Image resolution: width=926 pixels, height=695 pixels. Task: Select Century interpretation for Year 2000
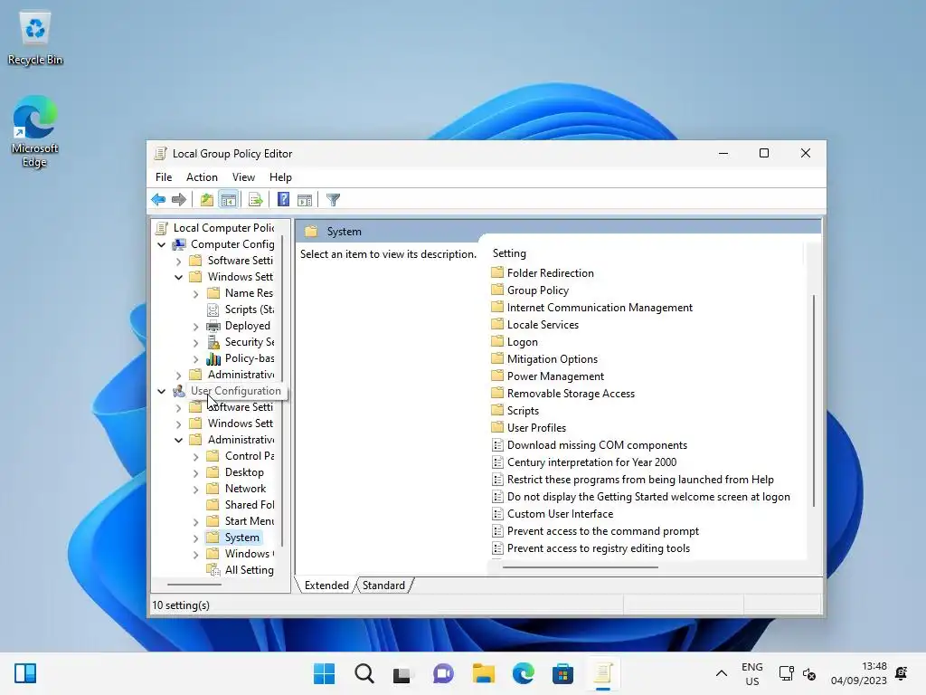pos(584,462)
